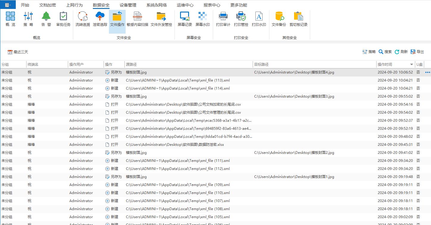The height and width of the screenshot is (225, 431).
Task: Open the 打印审计 print audit icon
Action: tap(223, 19)
